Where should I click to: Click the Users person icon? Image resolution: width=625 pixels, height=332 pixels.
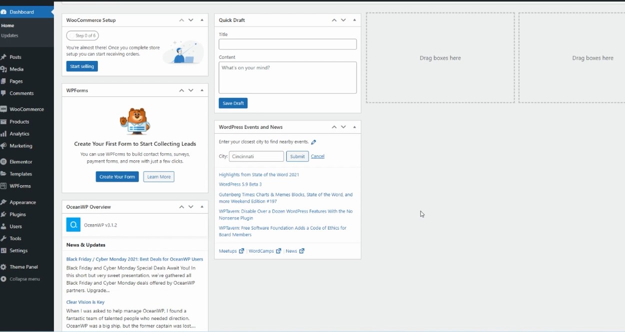3,226
